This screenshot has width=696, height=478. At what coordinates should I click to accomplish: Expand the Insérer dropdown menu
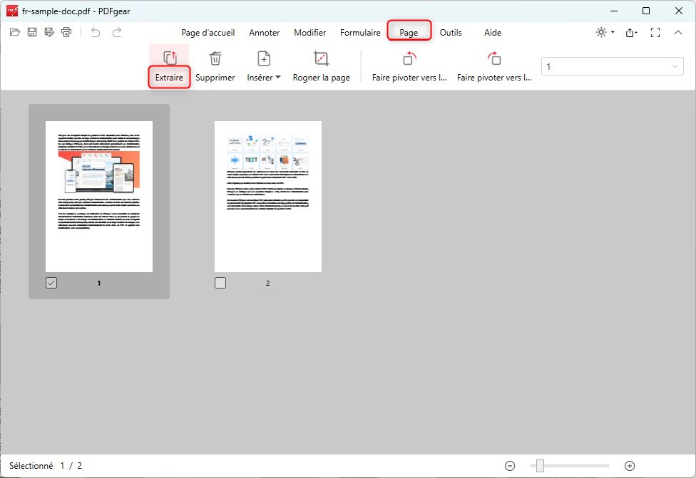pyautogui.click(x=262, y=78)
